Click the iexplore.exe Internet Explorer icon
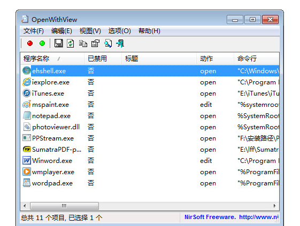 pos(27,82)
